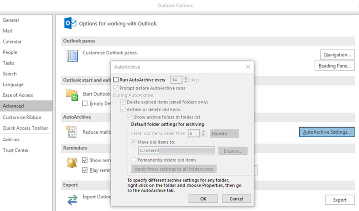Screen dimensions: 359x211
Task: Click the days value field showing 14
Action: point(176,80)
